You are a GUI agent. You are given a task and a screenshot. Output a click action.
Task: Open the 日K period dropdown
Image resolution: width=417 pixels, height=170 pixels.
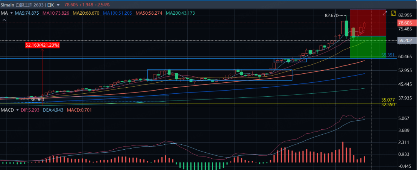coord(55,5)
